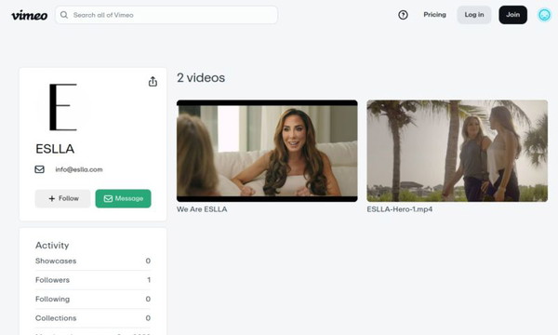Click the Log in button
Screen dimensions: 558x335
474,15
